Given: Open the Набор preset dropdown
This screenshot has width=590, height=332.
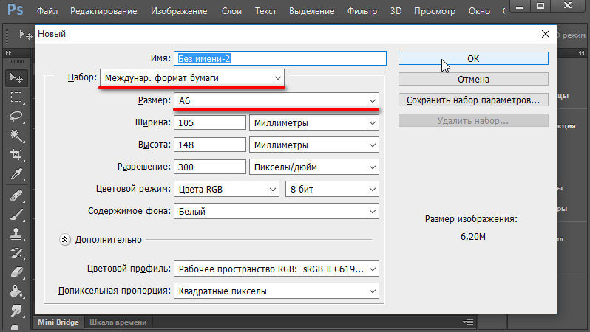Looking at the screenshot, I should pos(193,77).
